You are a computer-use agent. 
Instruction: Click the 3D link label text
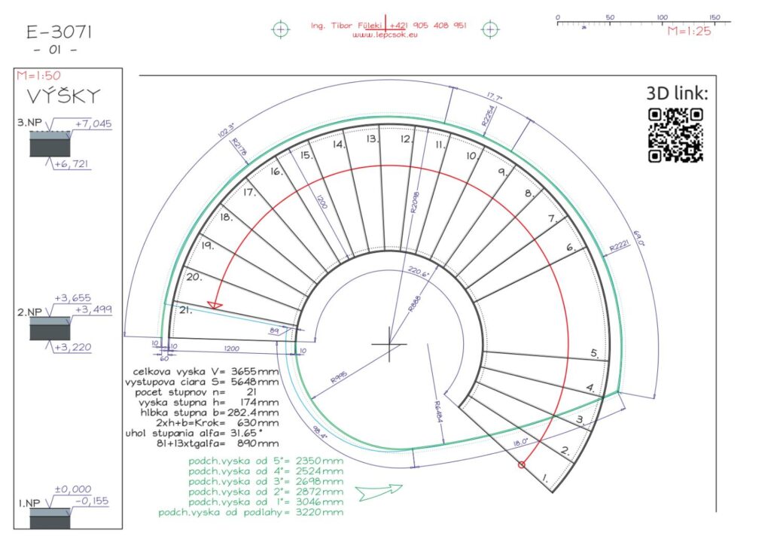click(x=677, y=93)
